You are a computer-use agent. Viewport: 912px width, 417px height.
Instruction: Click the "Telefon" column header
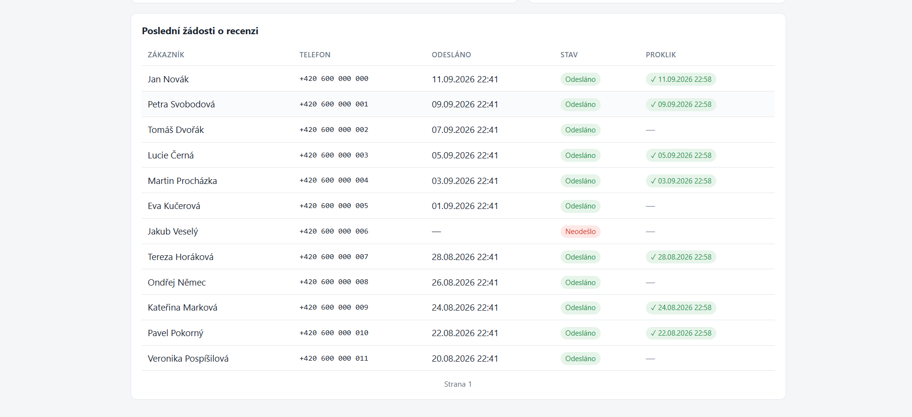[x=315, y=55]
